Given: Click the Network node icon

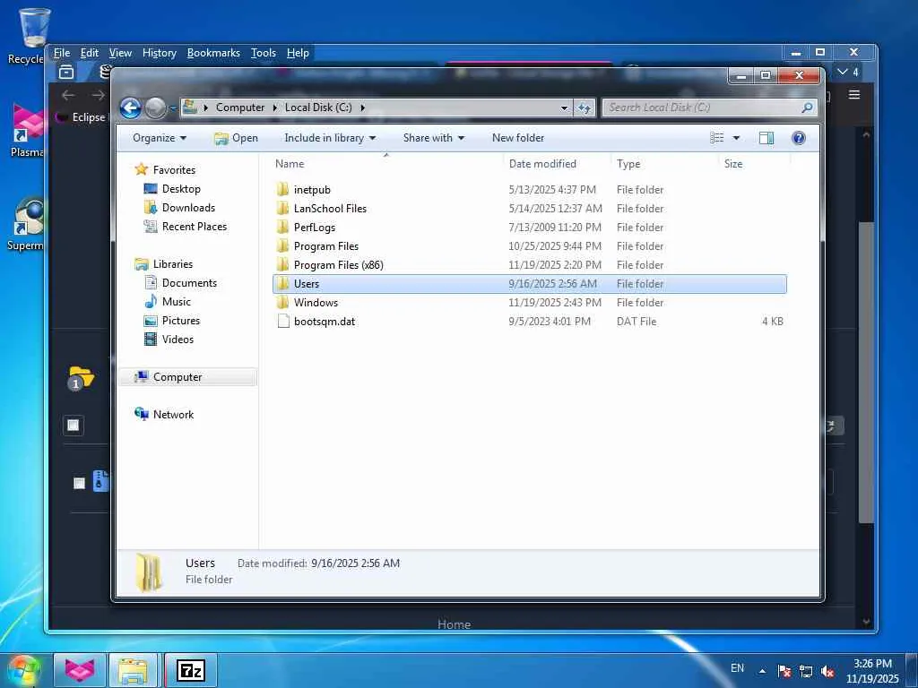Looking at the screenshot, I should click(x=142, y=414).
